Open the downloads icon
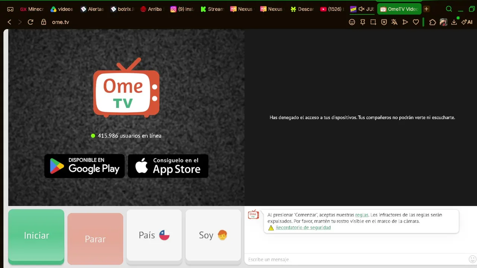477x268 pixels. [x=454, y=22]
